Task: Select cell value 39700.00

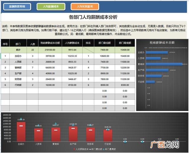Action: 50,56
